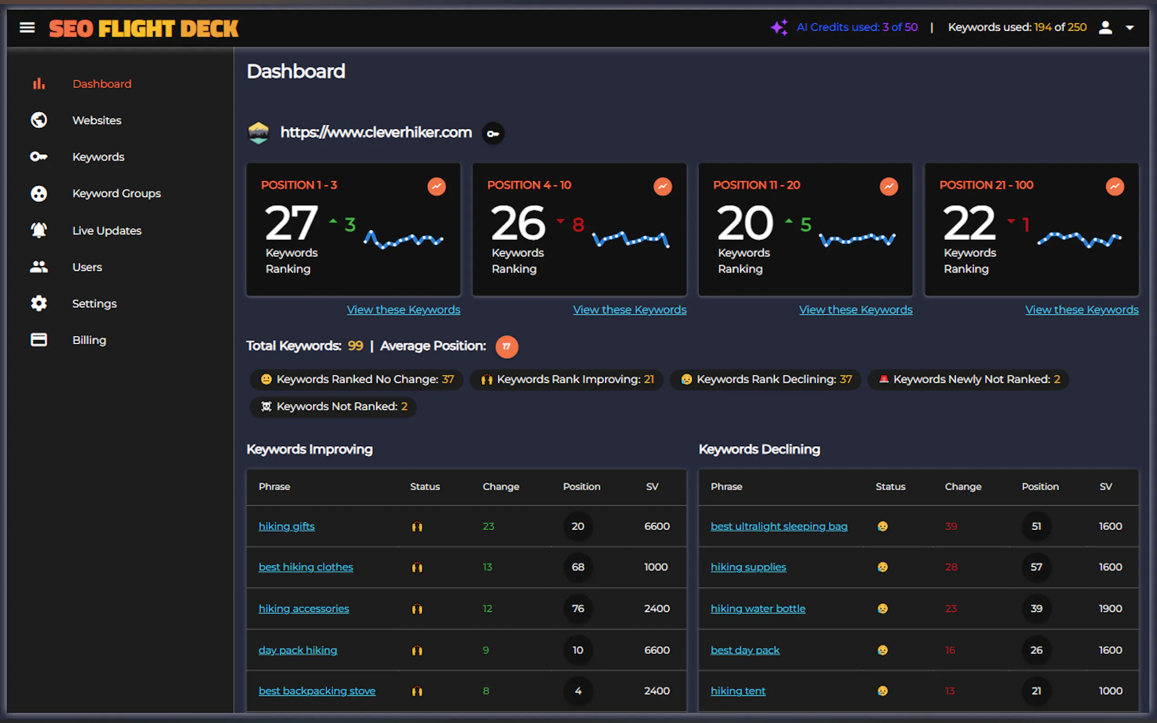Image resolution: width=1157 pixels, height=723 pixels.
Task: Click trend icon on Position 4 - 10 card
Action: click(662, 187)
